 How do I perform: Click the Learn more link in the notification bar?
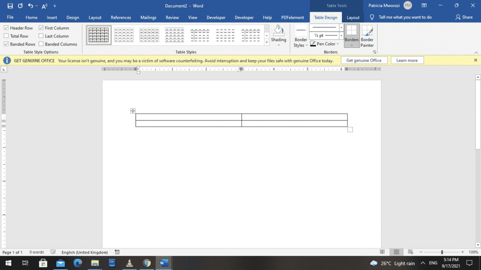tap(407, 60)
